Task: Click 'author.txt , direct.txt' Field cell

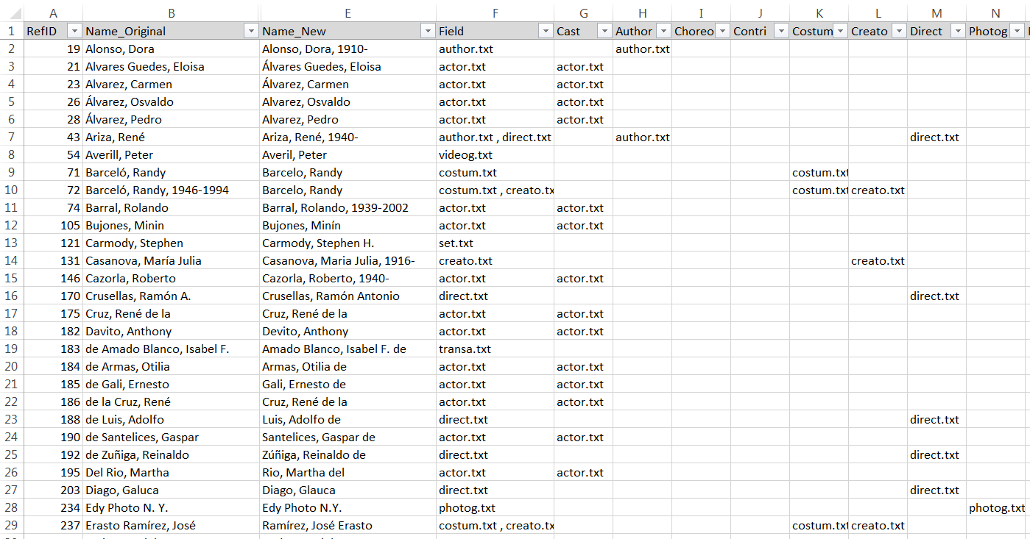Action: tap(495, 137)
